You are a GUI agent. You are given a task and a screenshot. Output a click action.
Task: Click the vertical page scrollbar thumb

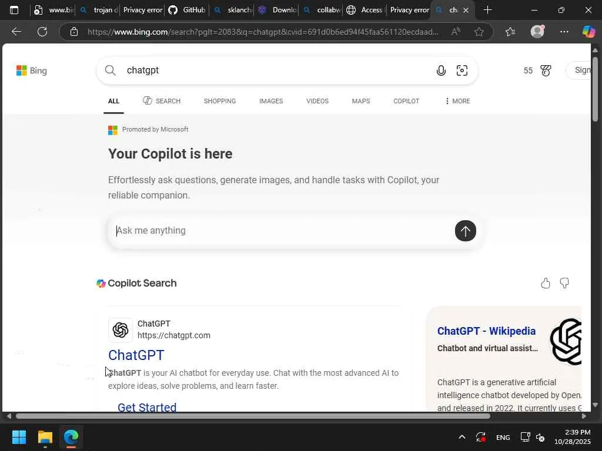pos(595,89)
